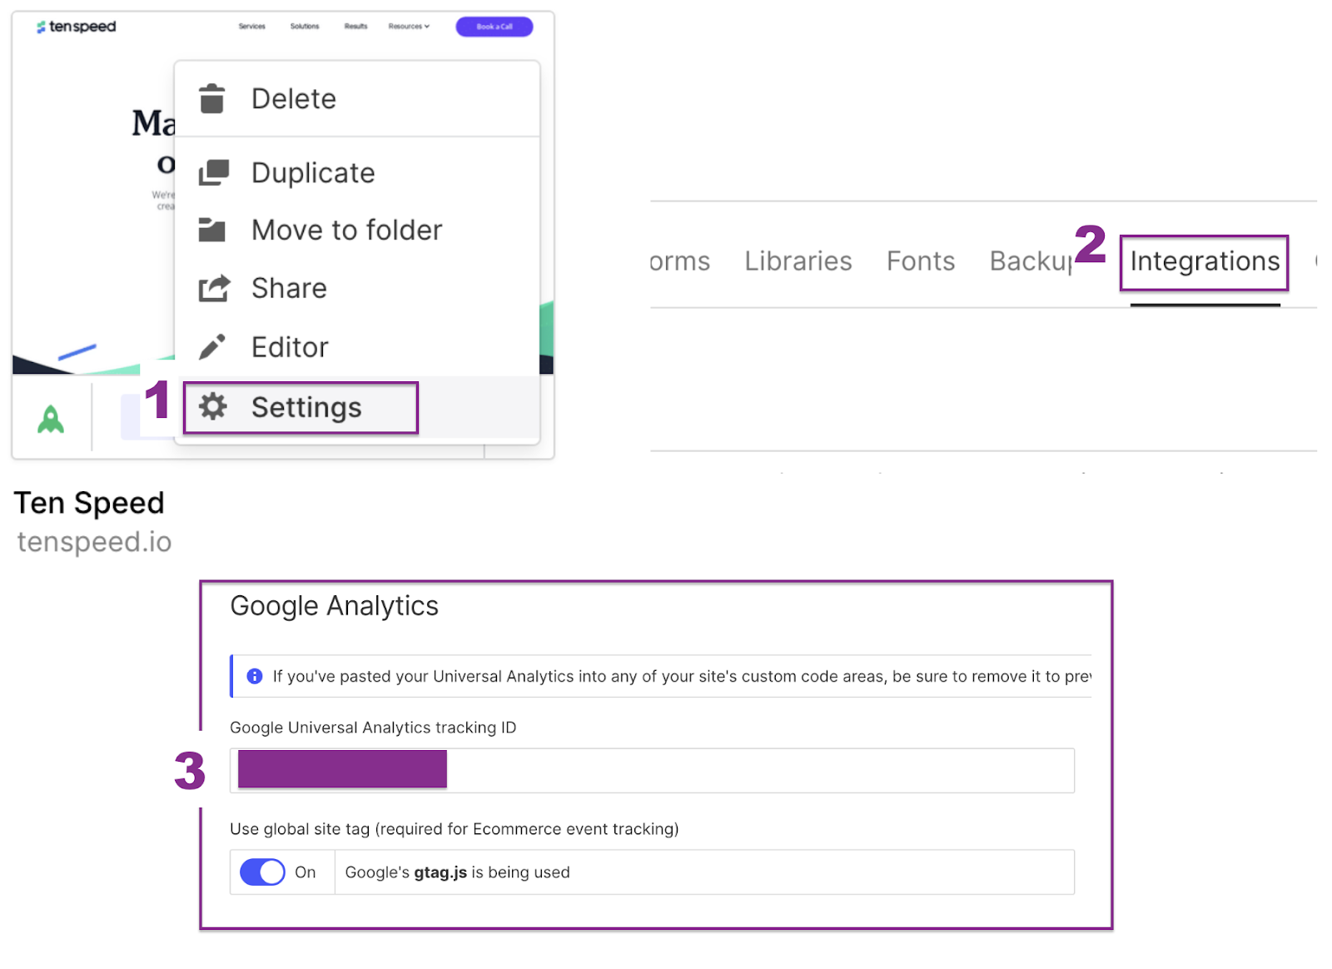Switch to the Integrations tab
This screenshot has height=969, width=1332.
click(1205, 261)
